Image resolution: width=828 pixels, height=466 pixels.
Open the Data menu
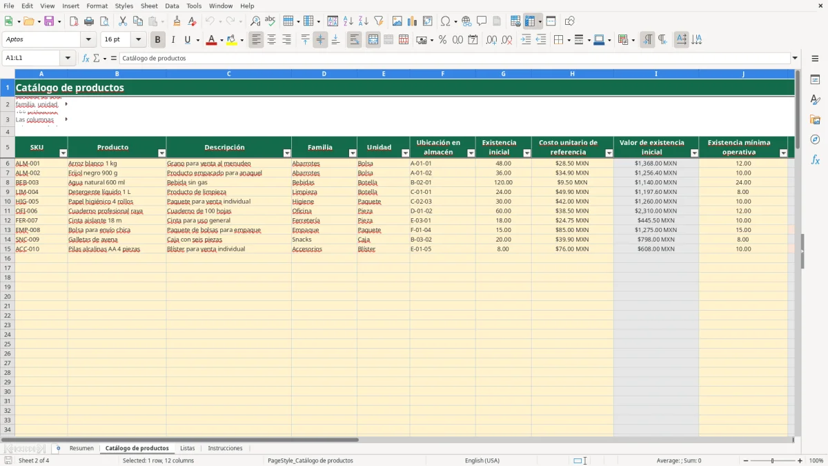click(172, 6)
